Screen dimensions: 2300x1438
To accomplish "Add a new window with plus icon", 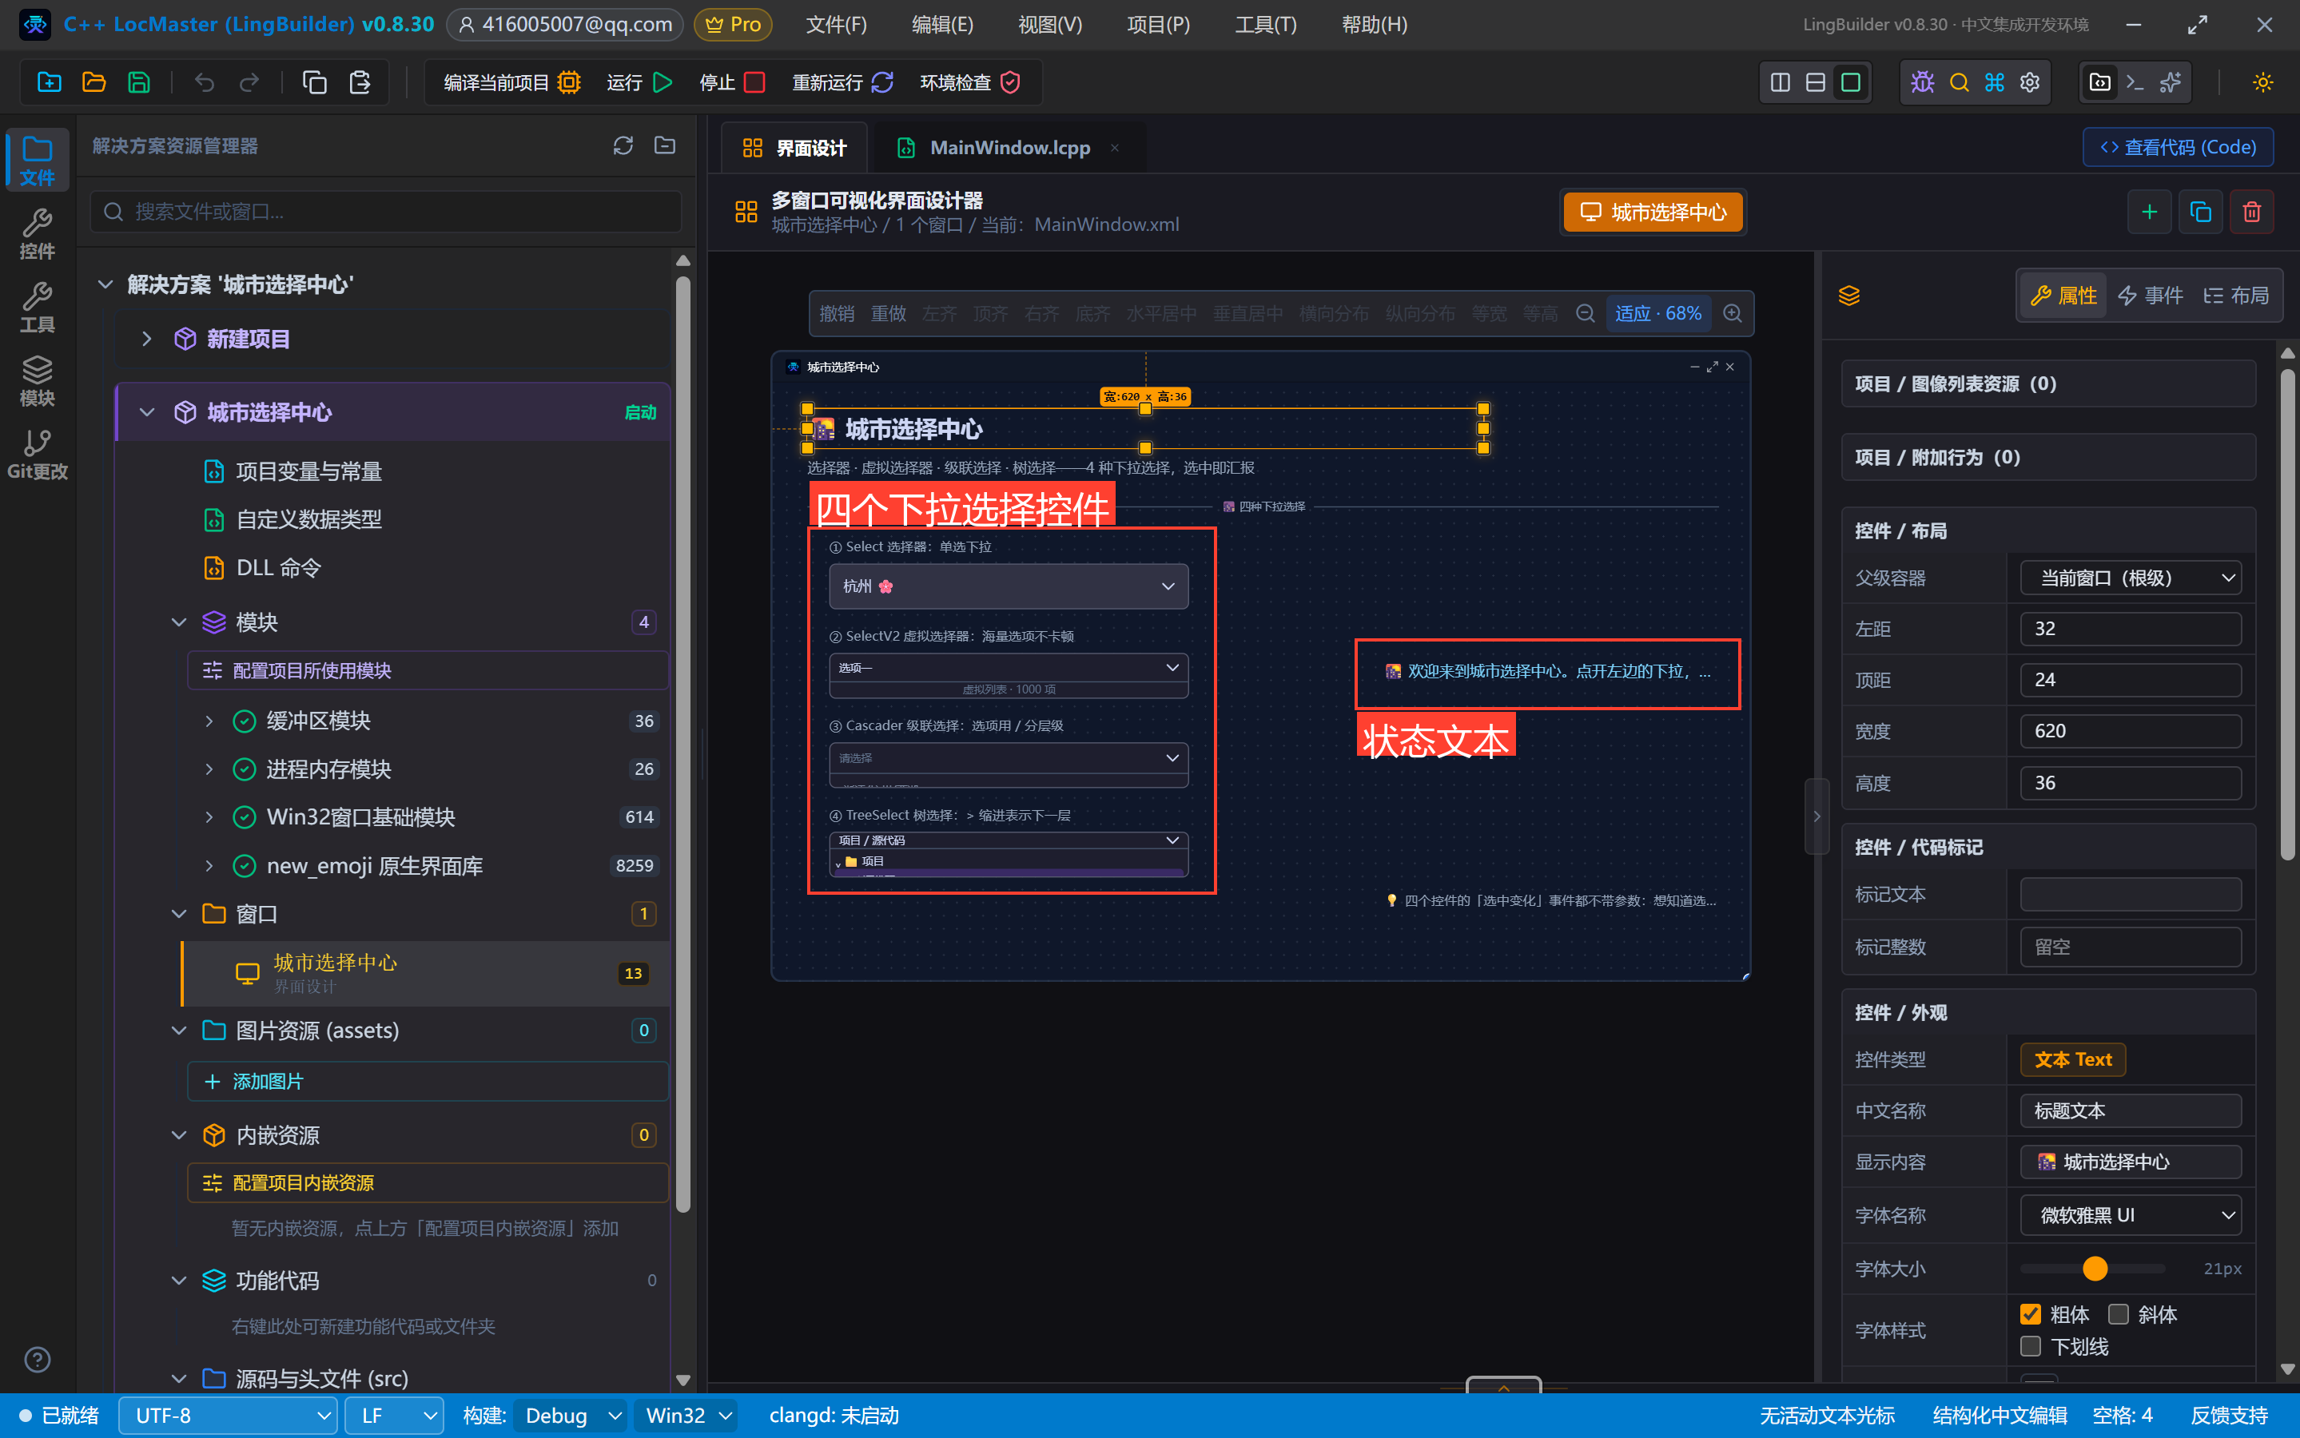I will (2149, 211).
